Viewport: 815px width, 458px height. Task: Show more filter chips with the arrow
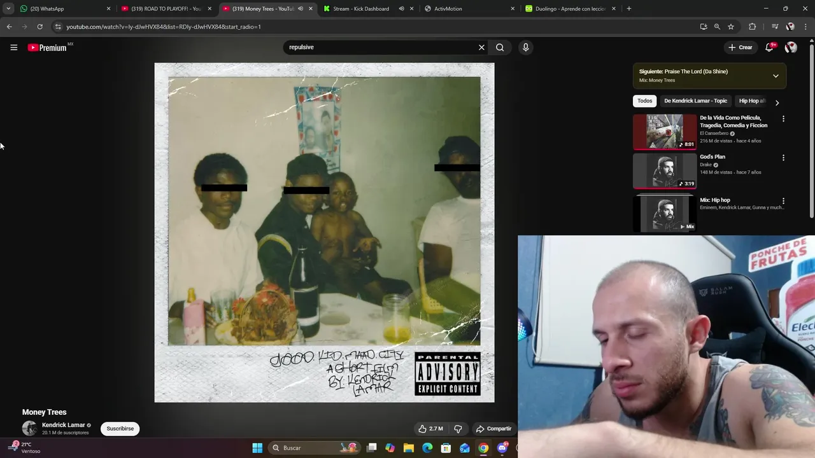point(777,102)
